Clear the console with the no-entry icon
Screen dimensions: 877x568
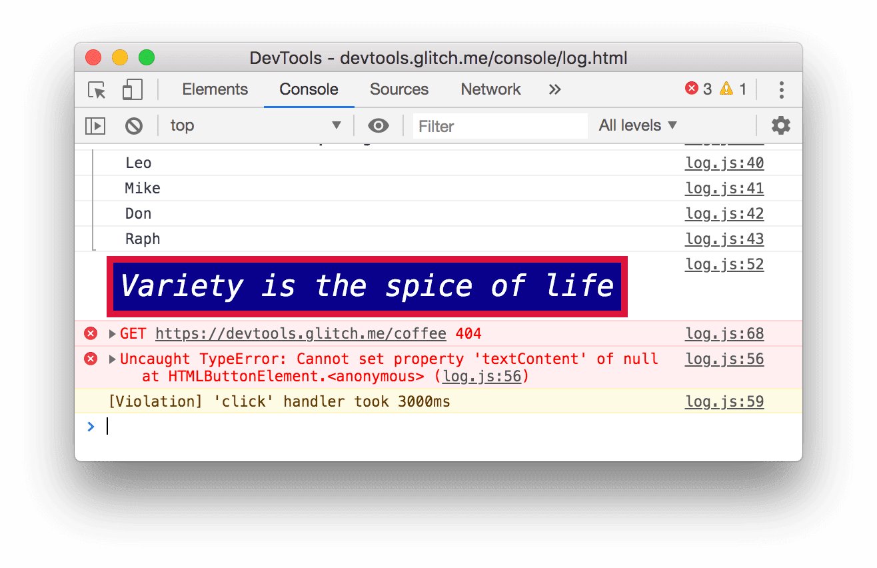point(134,125)
